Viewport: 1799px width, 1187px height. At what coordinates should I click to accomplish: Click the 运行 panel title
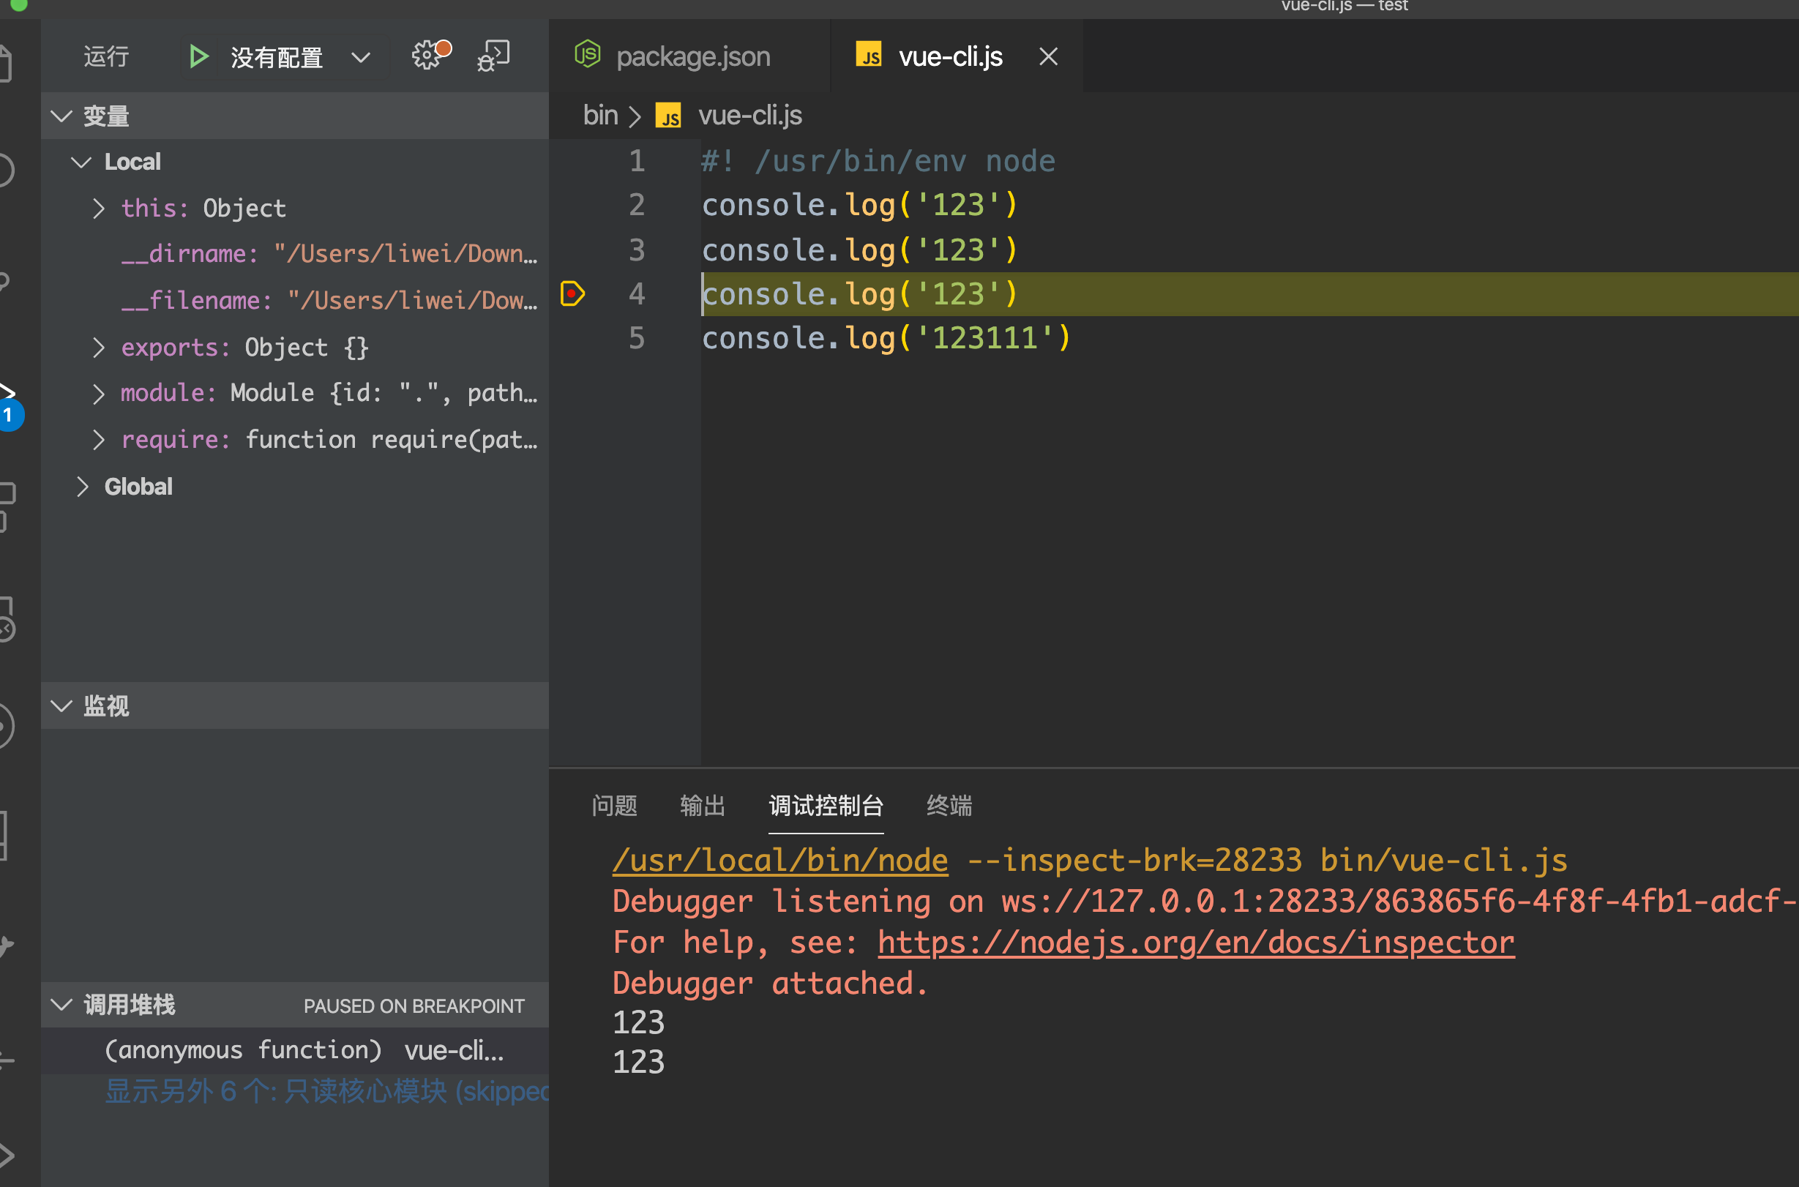(x=107, y=57)
